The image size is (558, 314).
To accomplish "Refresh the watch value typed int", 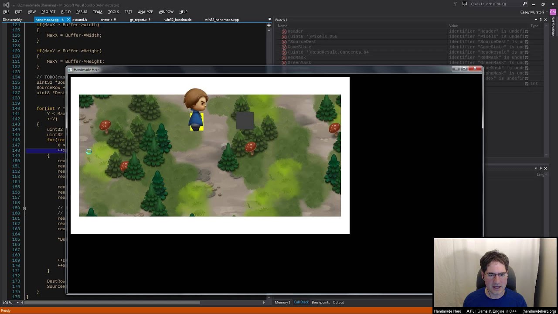I will tap(527, 84).
